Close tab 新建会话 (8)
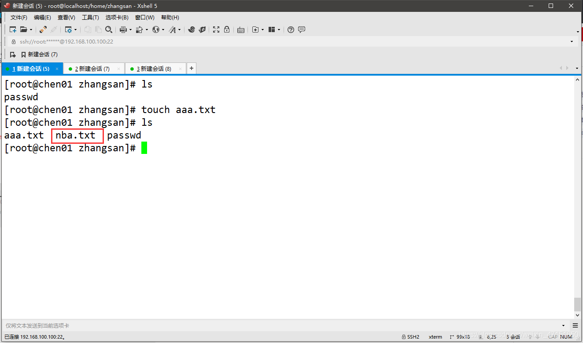The height and width of the screenshot is (343, 583). click(x=181, y=69)
